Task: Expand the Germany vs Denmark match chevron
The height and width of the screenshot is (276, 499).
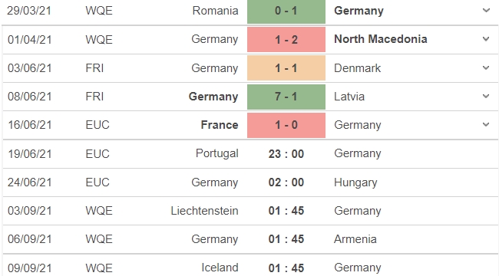Action: (x=486, y=67)
